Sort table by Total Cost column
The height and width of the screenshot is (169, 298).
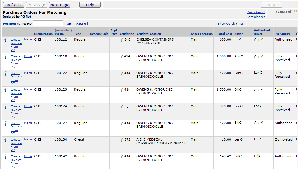225,34
